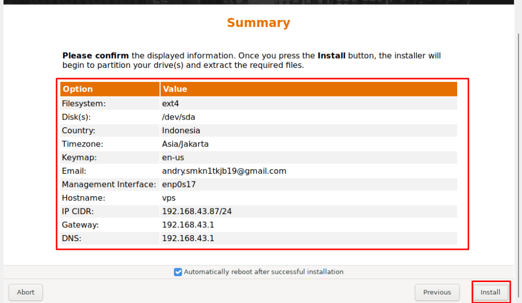
Task: Click the DNS row label
Action: tap(71, 238)
